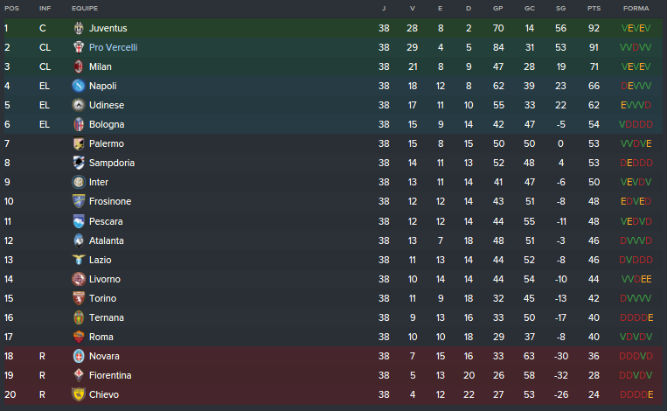The height and width of the screenshot is (411, 667).
Task: Open the Udinese team name link
Action: point(107,105)
